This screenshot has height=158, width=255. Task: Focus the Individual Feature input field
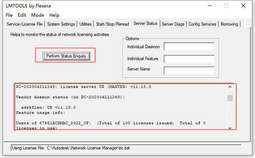(x=189, y=59)
